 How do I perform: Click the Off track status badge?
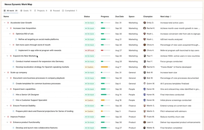[x=90, y=50]
